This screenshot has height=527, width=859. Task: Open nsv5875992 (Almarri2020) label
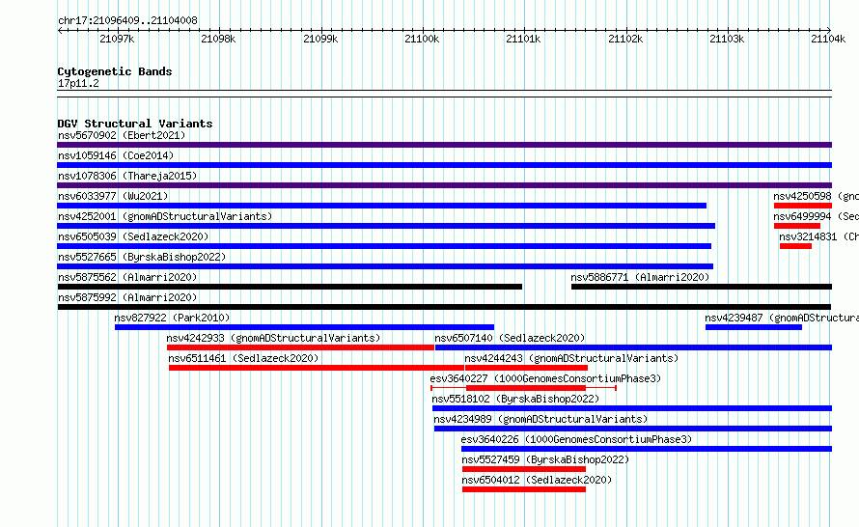coord(127,297)
